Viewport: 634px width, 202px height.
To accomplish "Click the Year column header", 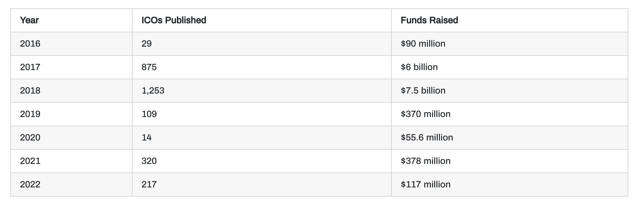I will point(29,20).
